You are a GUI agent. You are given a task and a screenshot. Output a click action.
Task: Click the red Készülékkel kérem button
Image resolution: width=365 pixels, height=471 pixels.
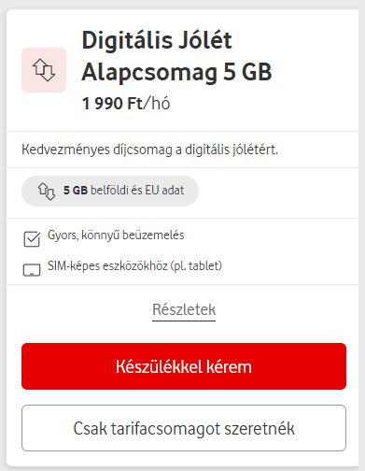tap(184, 366)
